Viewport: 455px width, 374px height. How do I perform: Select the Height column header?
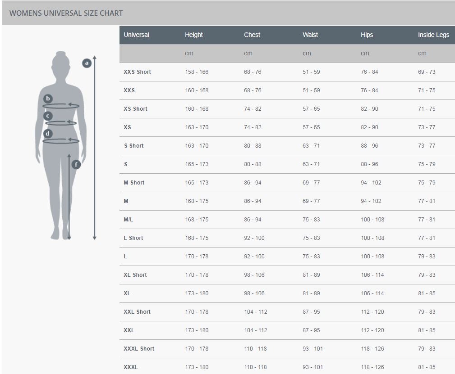(193, 35)
